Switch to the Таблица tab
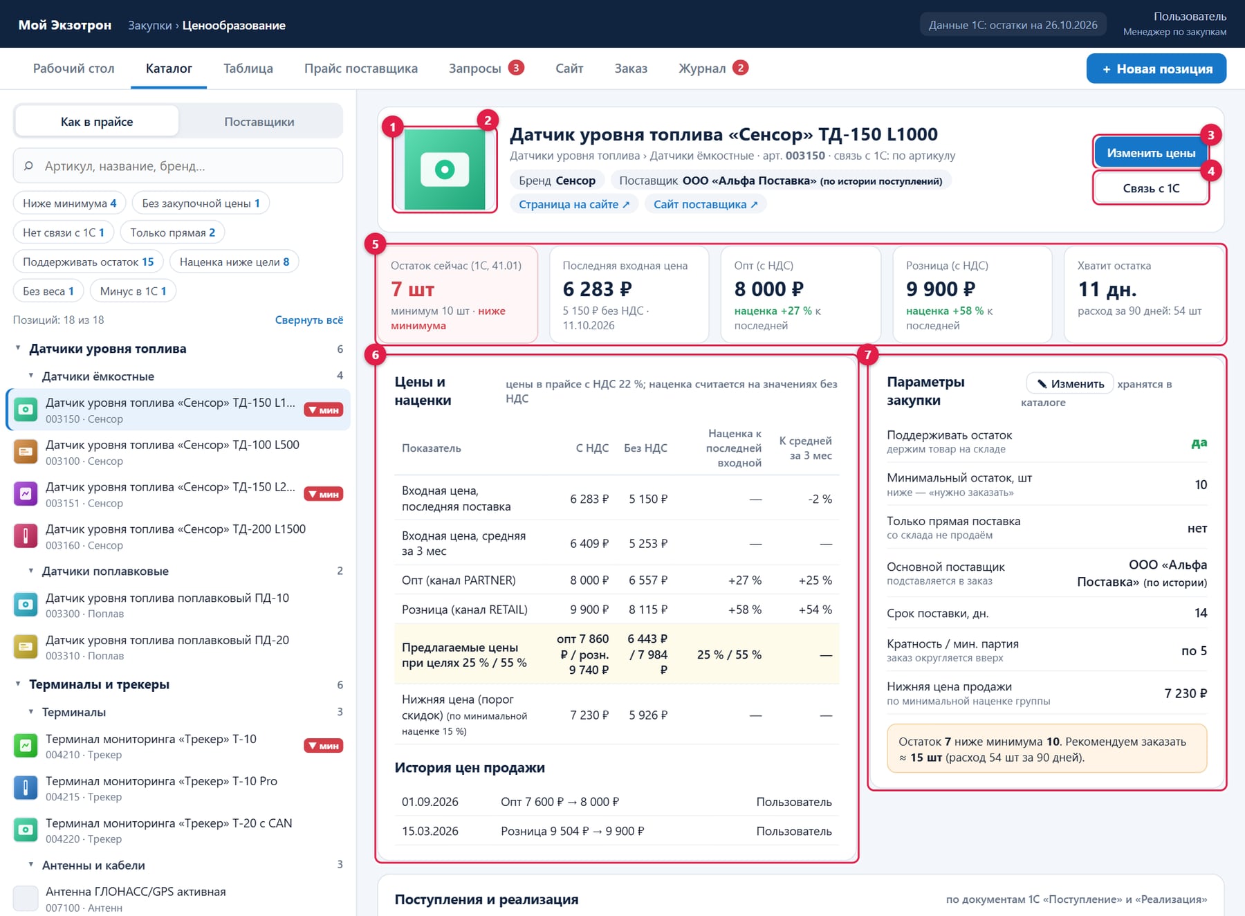The width and height of the screenshot is (1245, 916). [248, 68]
